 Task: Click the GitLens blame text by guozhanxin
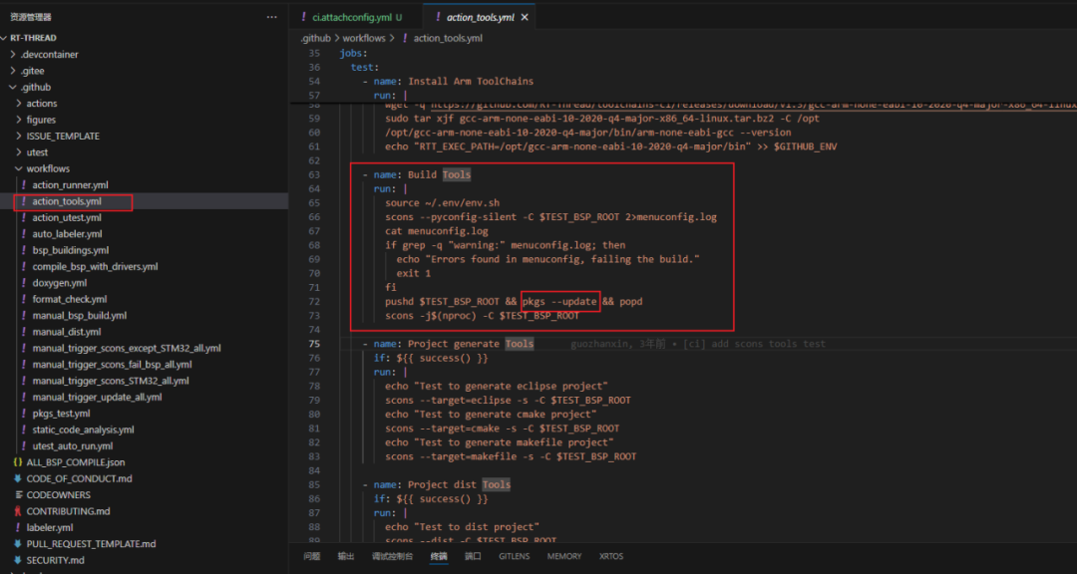coord(698,343)
